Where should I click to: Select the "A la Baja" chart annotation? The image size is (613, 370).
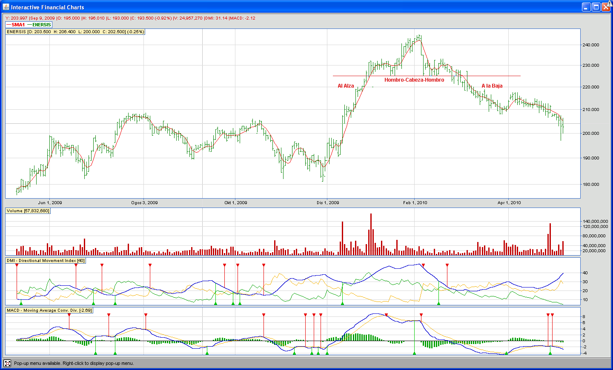[492, 86]
